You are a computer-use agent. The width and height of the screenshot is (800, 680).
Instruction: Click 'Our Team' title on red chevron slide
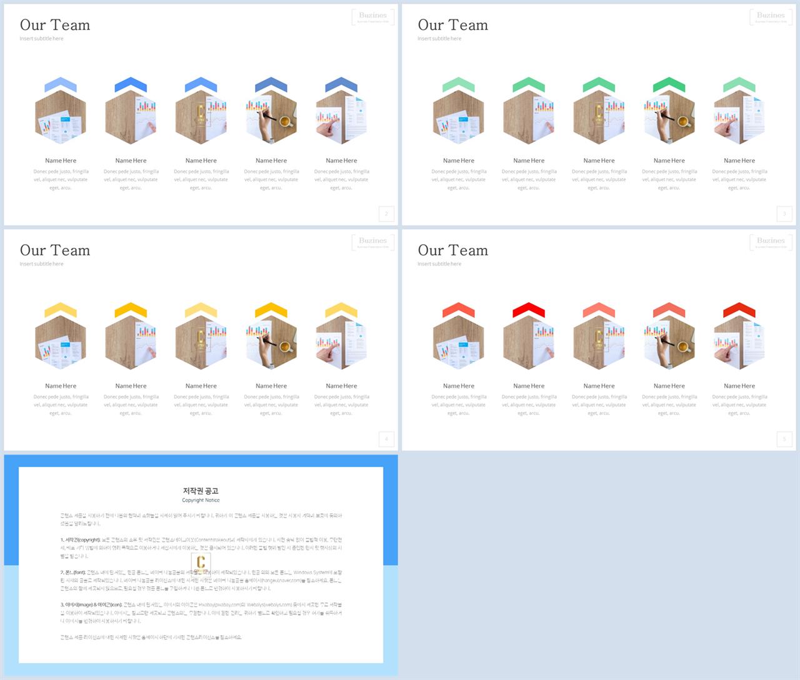coord(453,250)
